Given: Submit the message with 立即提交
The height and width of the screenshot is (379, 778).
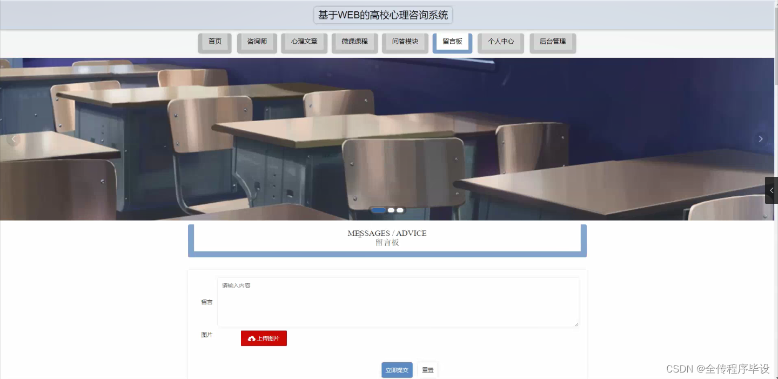Looking at the screenshot, I should tap(397, 370).
